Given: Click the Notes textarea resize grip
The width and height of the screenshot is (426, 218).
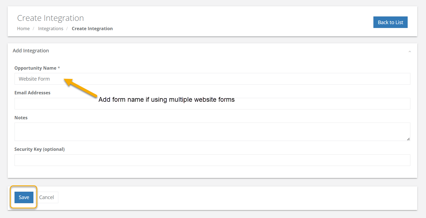Looking at the screenshot, I should 408,139.
